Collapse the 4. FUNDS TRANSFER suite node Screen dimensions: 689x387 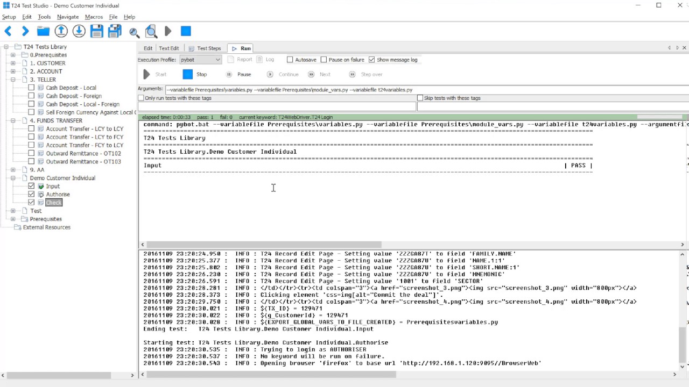tap(13, 121)
